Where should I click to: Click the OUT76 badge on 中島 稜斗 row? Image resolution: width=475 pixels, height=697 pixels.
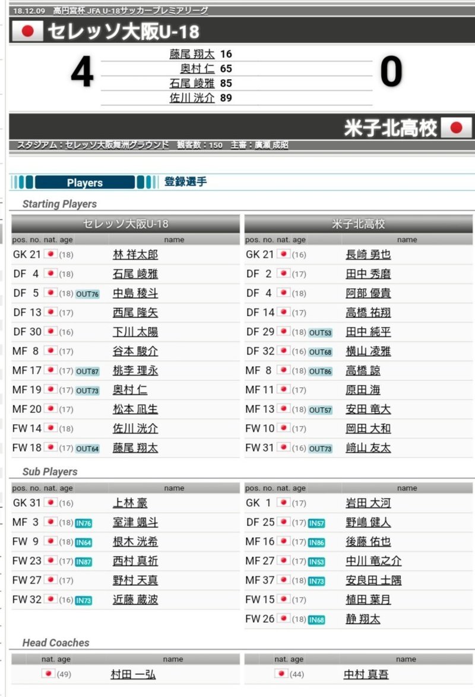pyautogui.click(x=87, y=294)
